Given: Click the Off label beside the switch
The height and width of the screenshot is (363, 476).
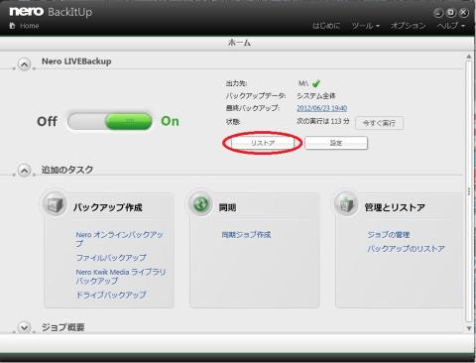Looking at the screenshot, I should pyautogui.click(x=47, y=121).
